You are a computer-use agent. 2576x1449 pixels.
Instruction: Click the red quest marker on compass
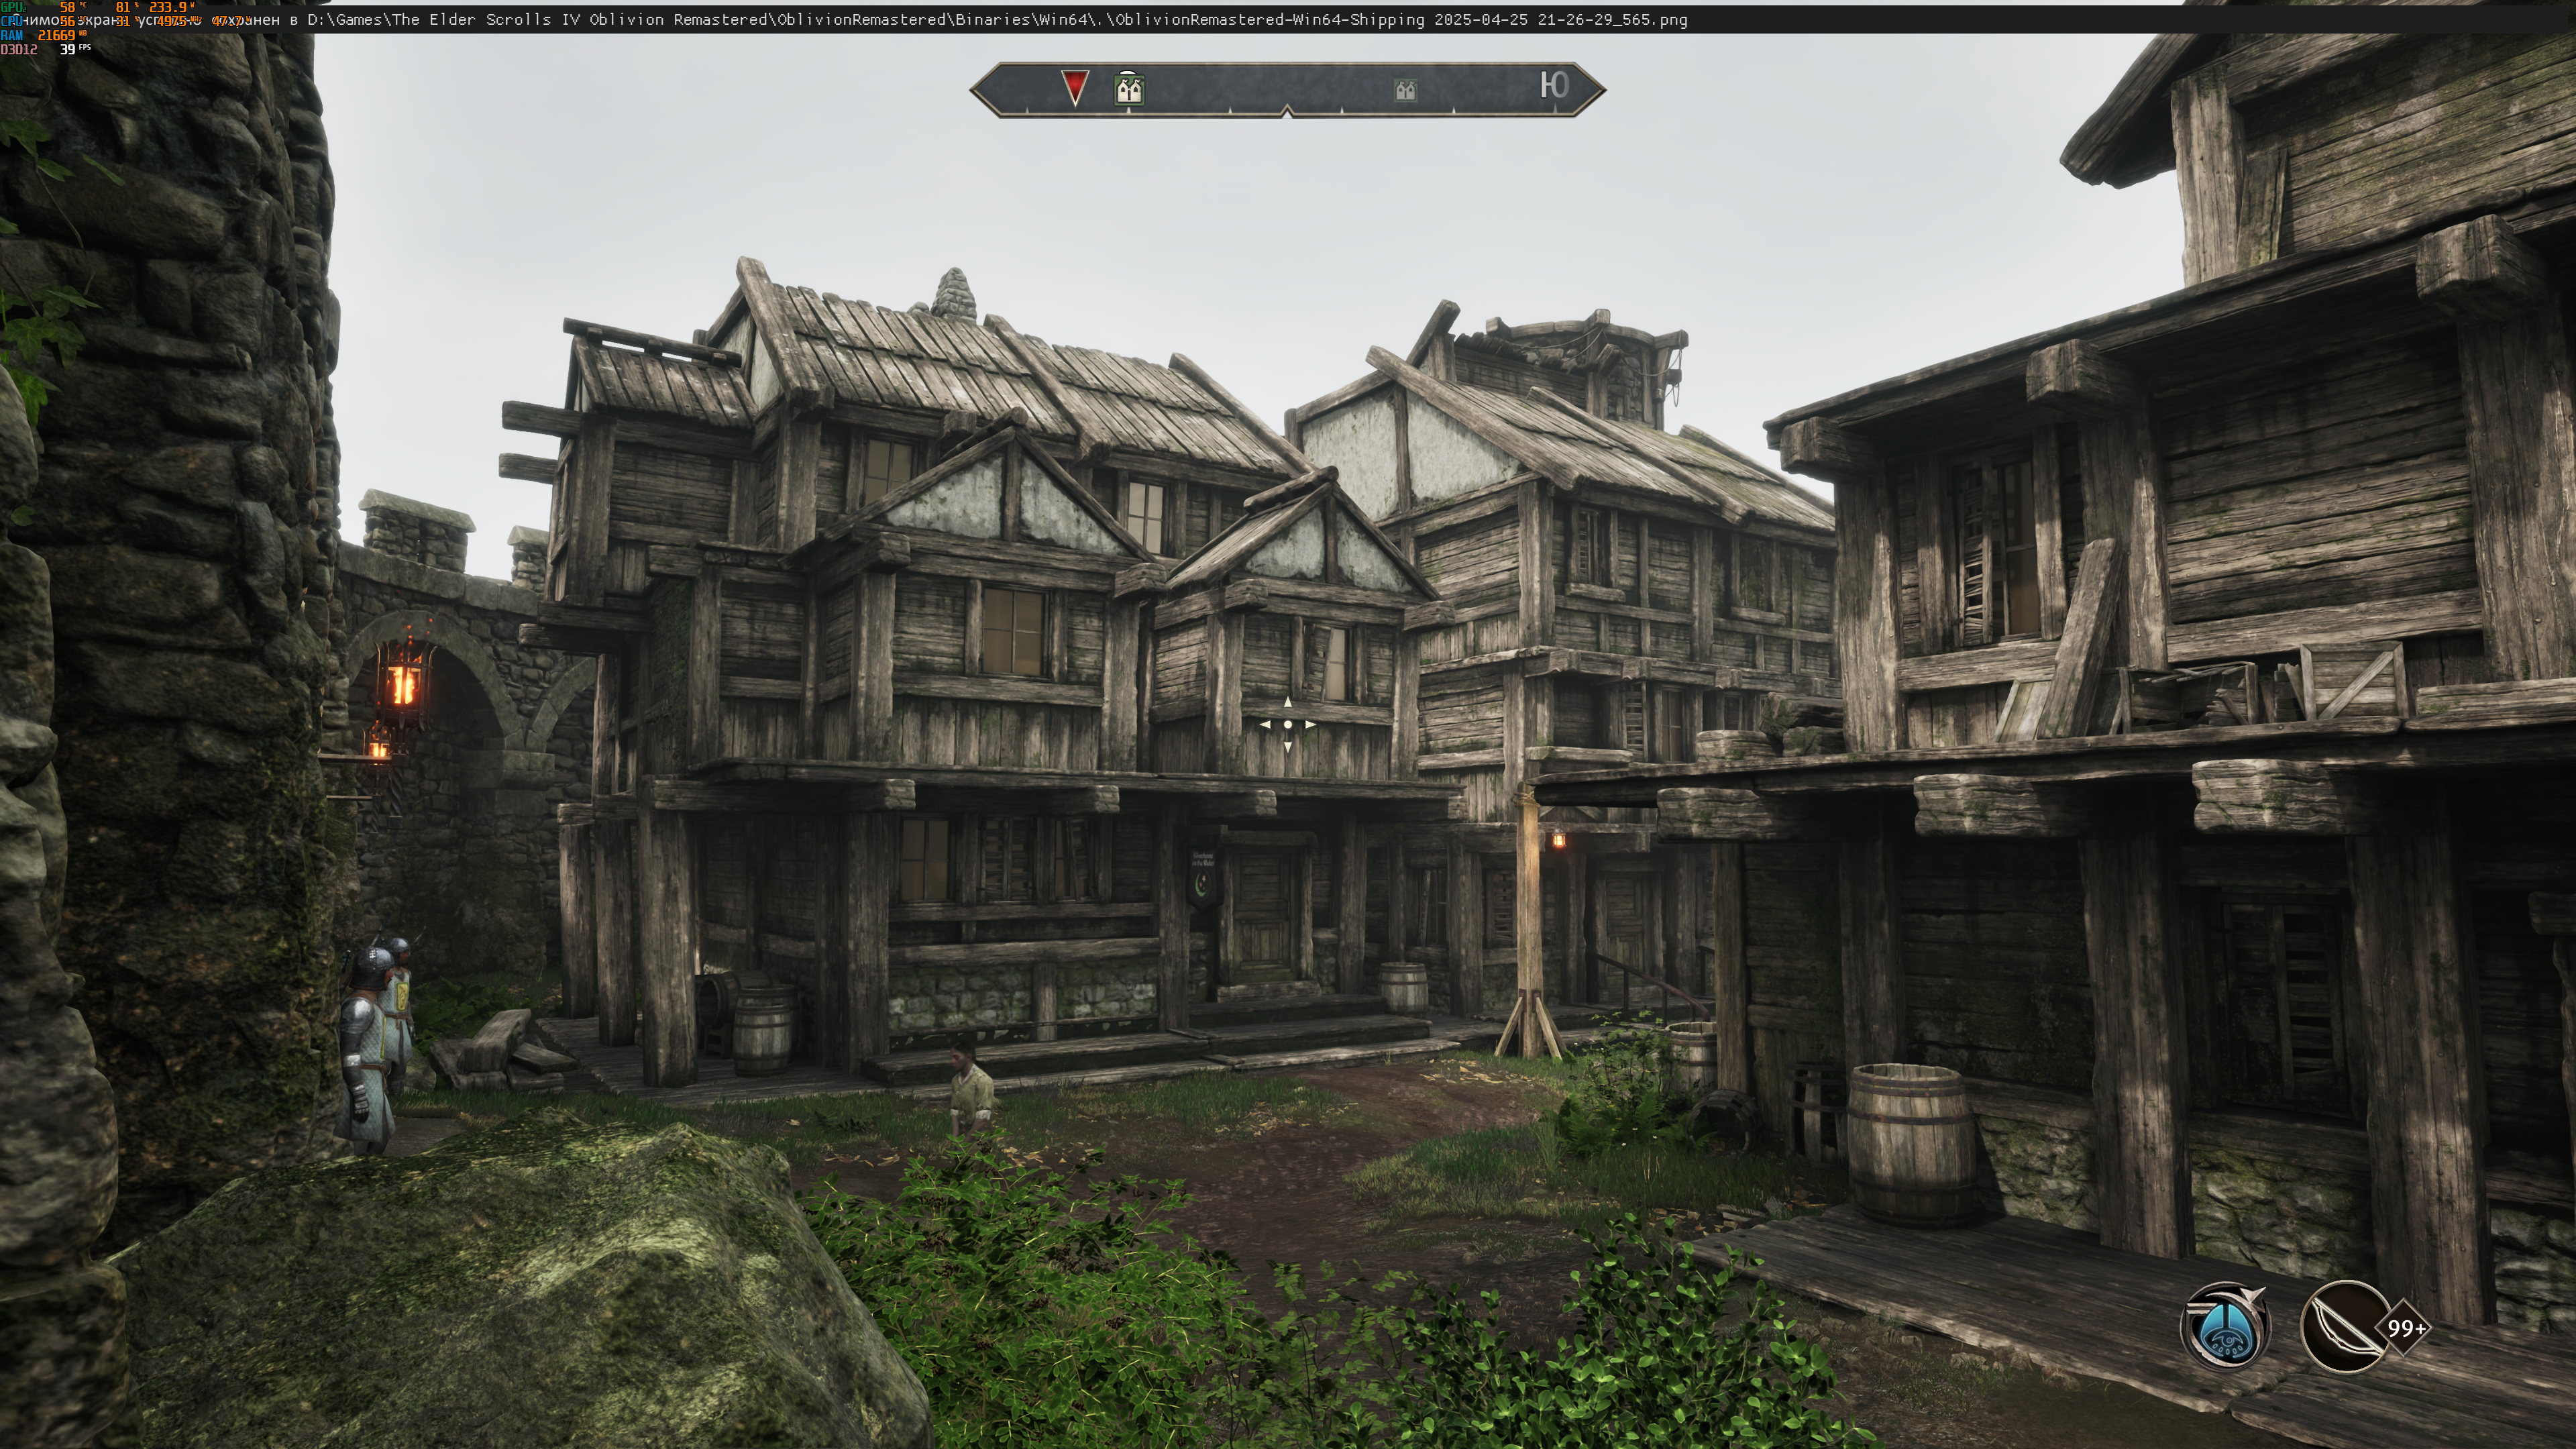1074,88
